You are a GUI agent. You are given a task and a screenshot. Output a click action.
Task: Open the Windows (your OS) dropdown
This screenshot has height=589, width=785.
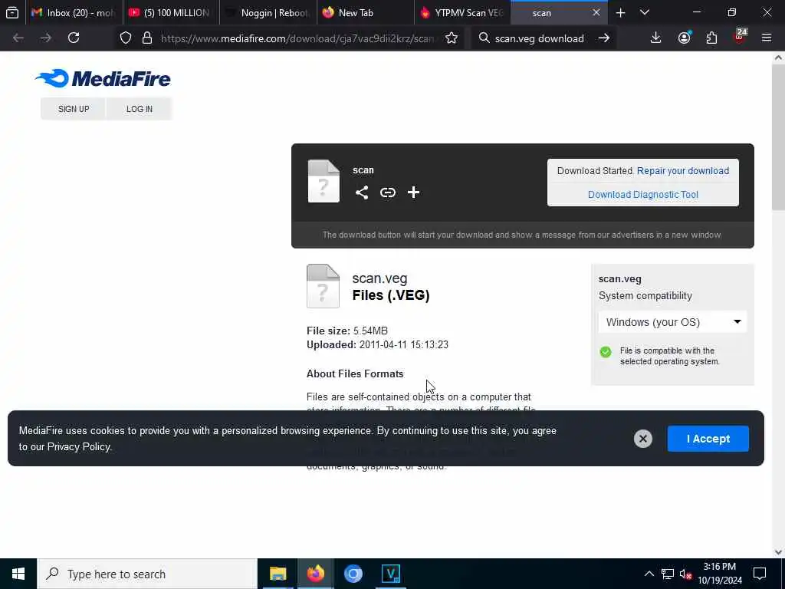tap(672, 322)
